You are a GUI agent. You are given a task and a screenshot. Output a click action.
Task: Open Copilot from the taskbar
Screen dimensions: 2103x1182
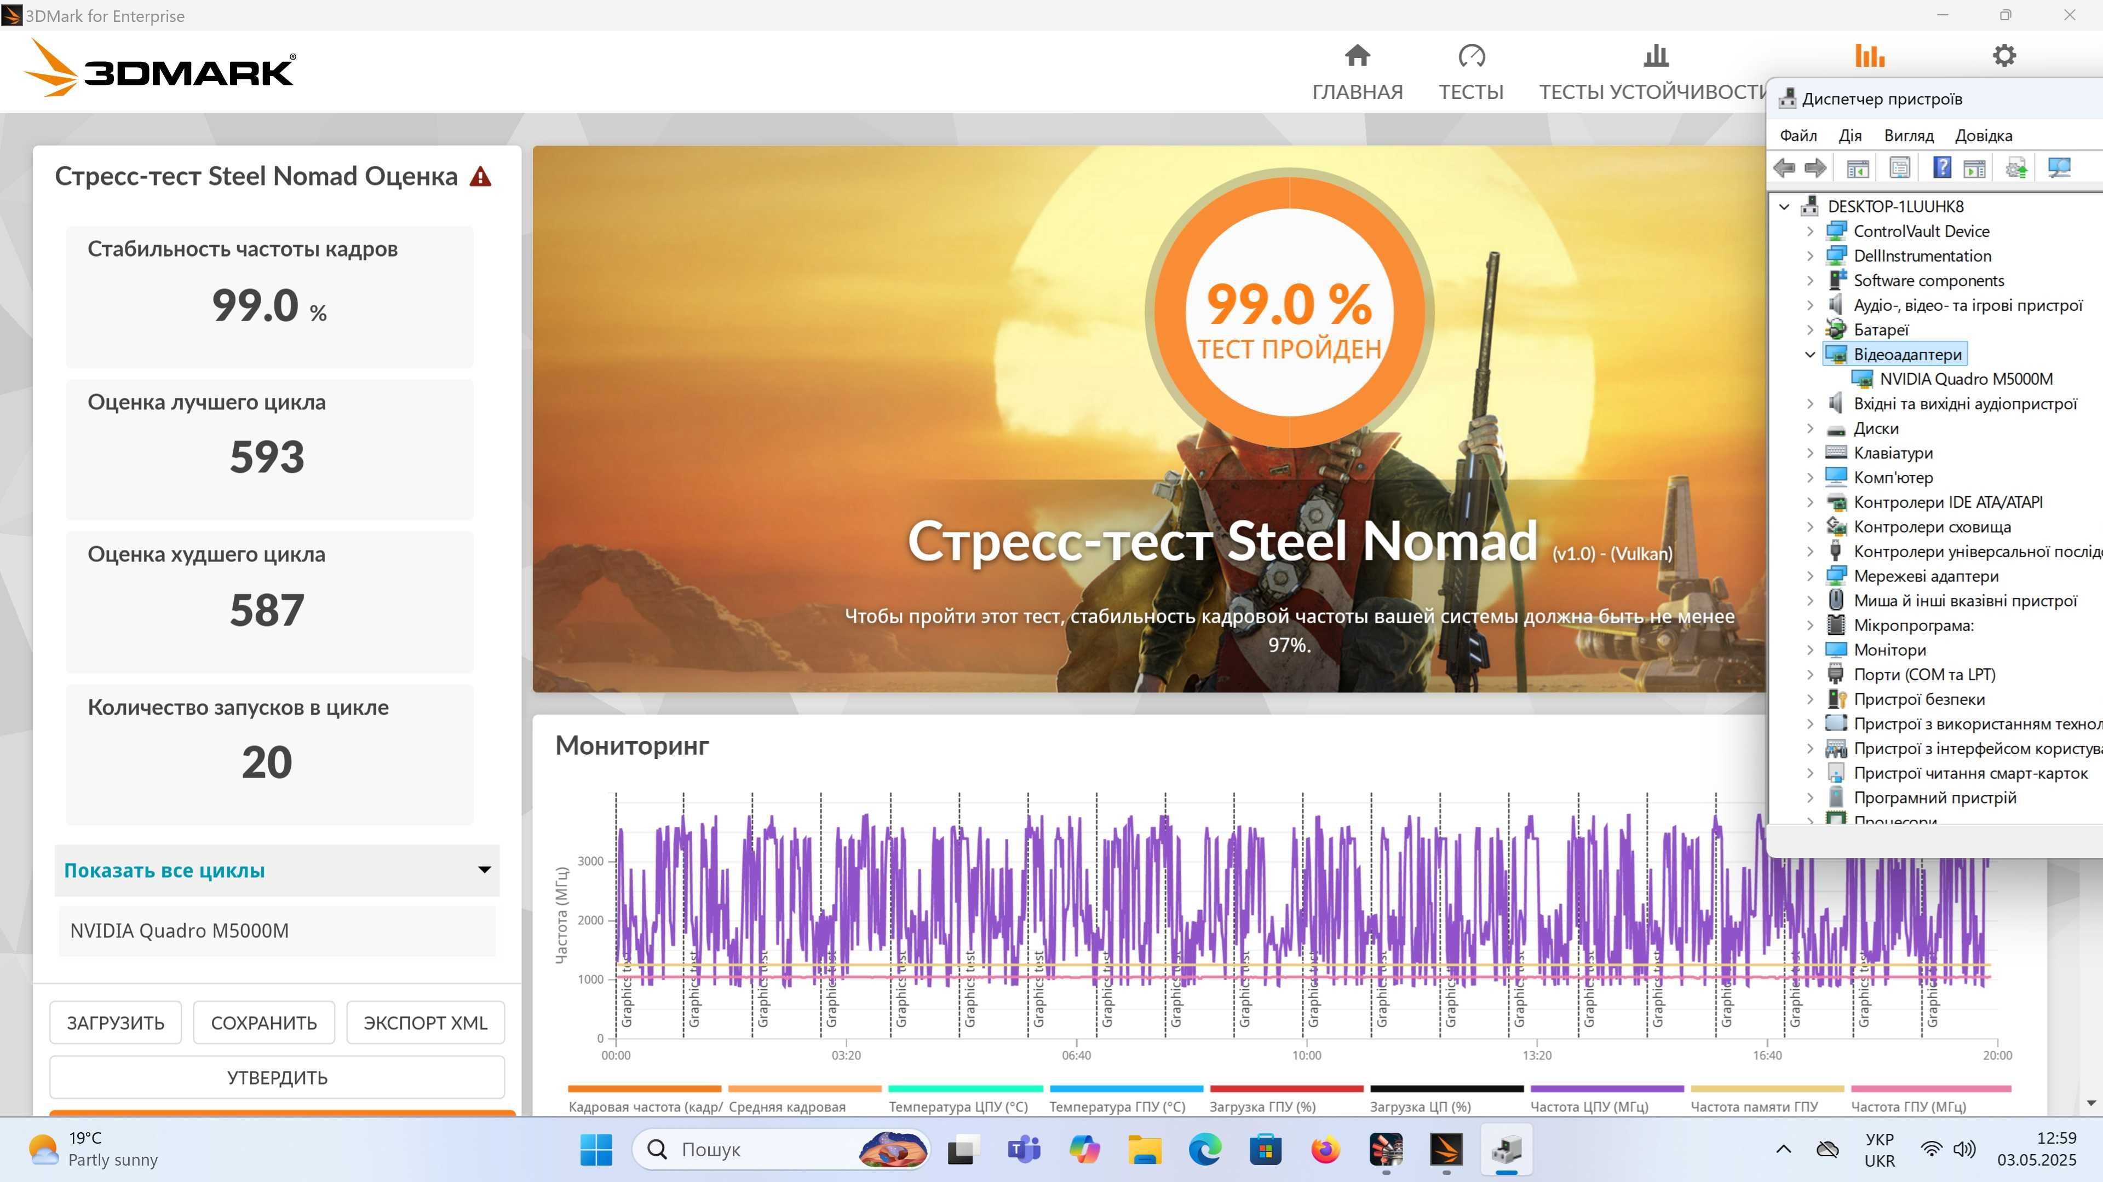1084,1149
